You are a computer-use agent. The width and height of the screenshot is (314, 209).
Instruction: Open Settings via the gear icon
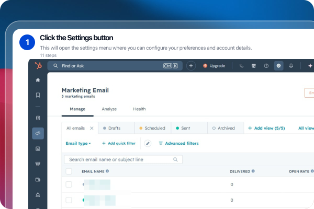tap(278, 66)
